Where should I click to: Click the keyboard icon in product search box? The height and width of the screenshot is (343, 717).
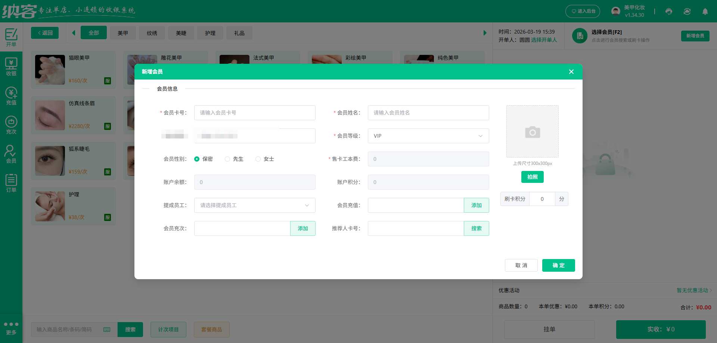pyautogui.click(x=106, y=330)
